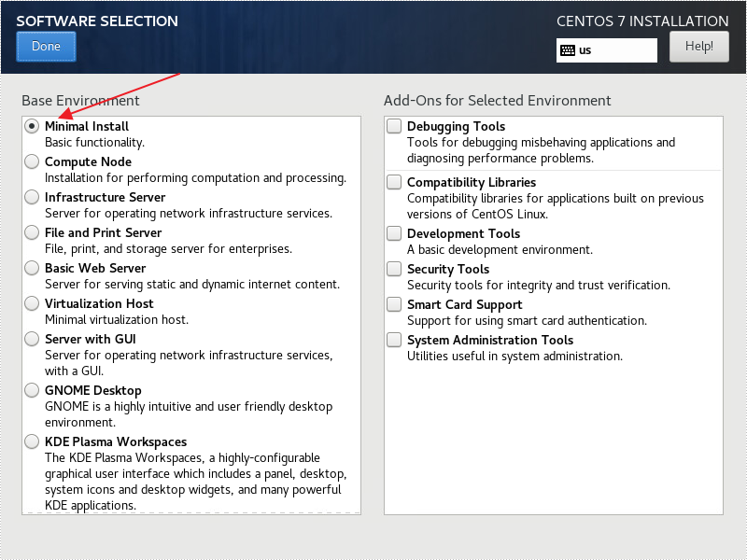Click the 'GNOME Desktop' label
Viewport: 747px width, 560px height.
92,390
